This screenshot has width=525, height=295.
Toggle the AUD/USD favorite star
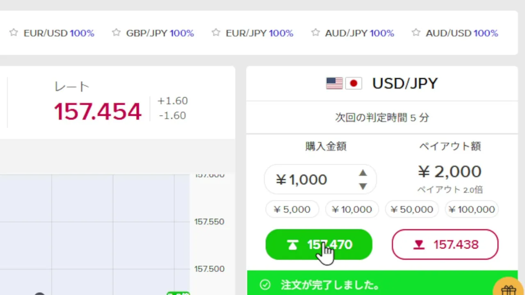click(x=416, y=33)
